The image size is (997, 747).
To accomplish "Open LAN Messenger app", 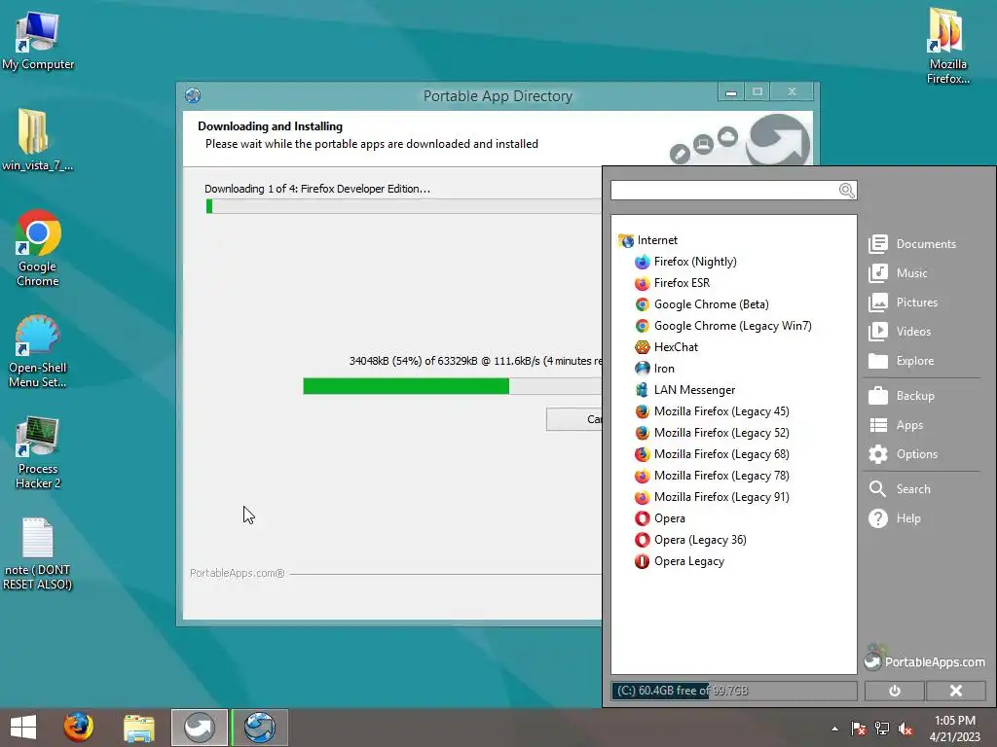I will (693, 390).
